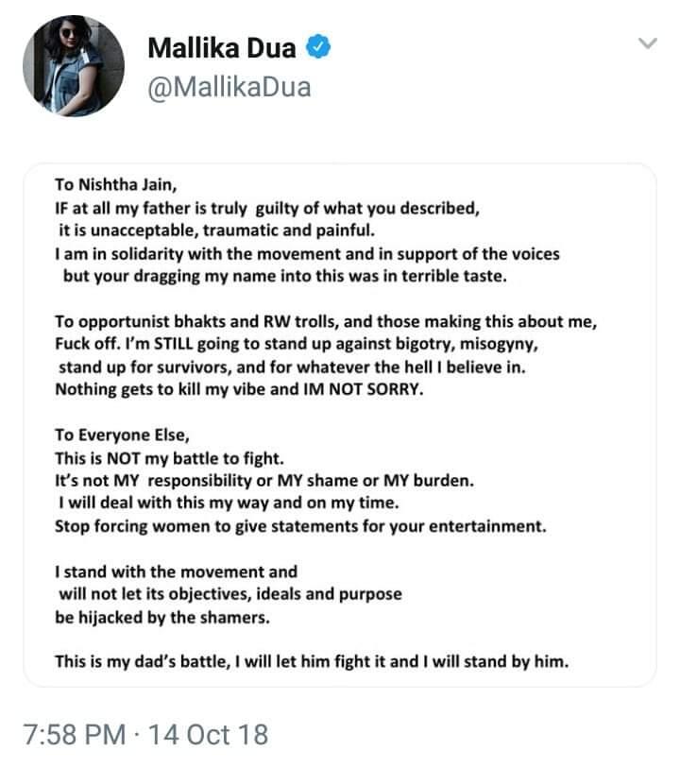
Task: Click "be hijacked by the shamers." line
Action: point(162,618)
